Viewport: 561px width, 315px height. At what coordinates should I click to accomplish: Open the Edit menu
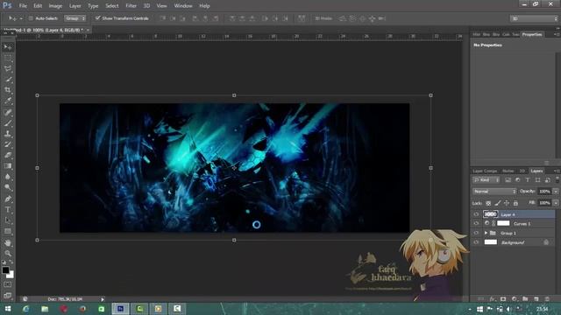pyautogui.click(x=38, y=6)
